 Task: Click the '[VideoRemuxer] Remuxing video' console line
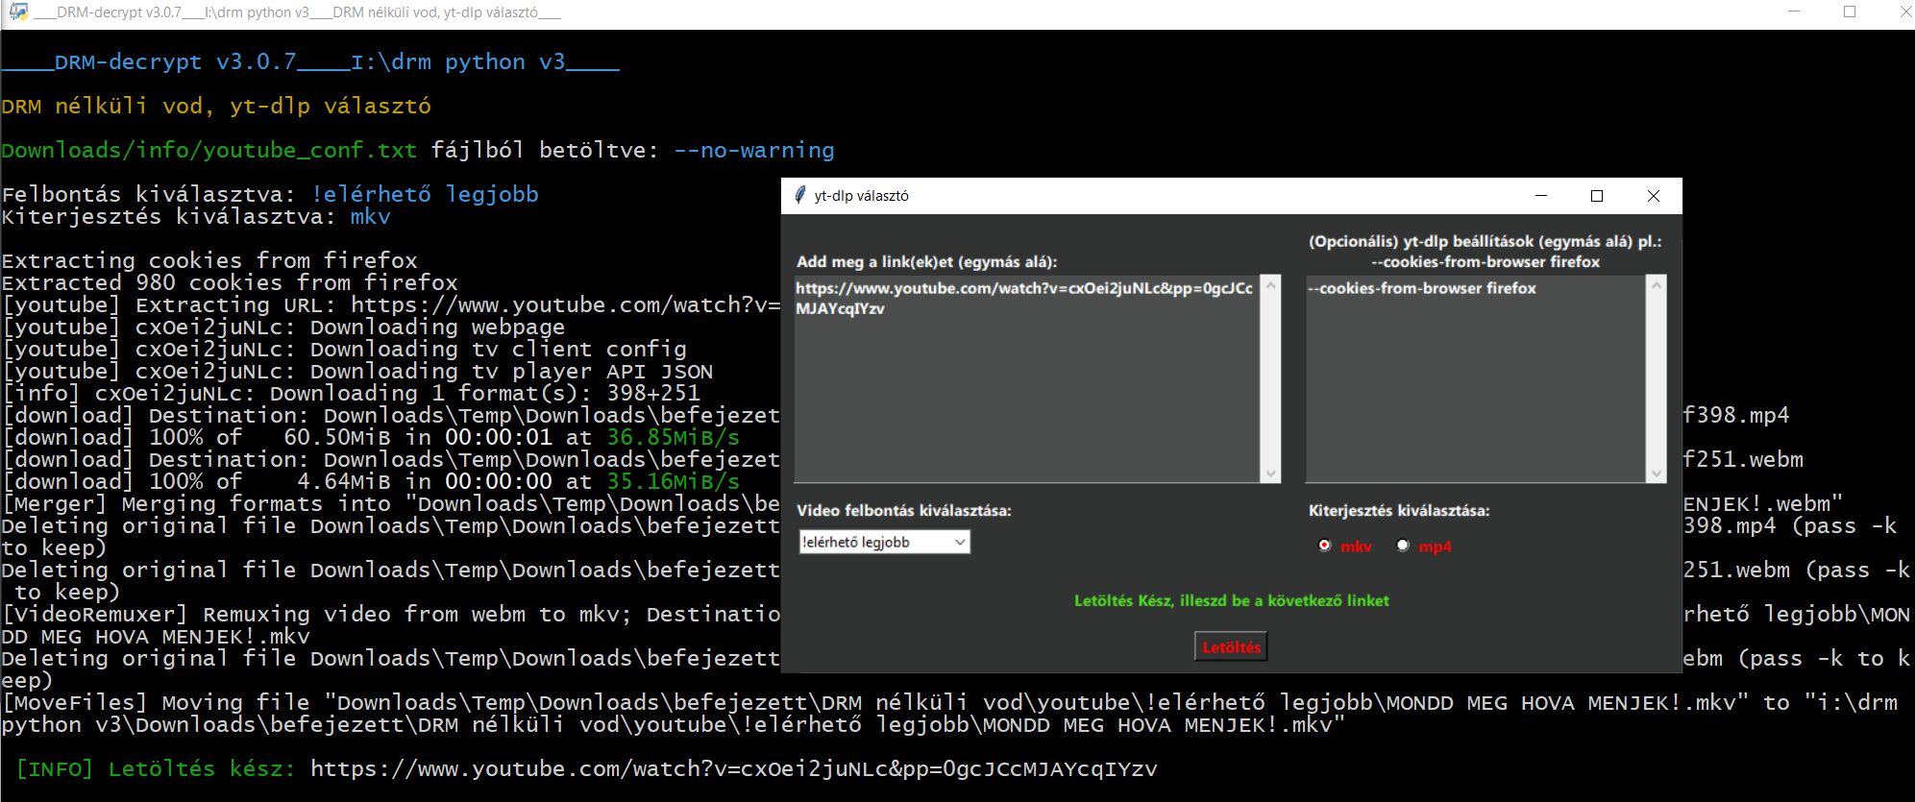391,615
